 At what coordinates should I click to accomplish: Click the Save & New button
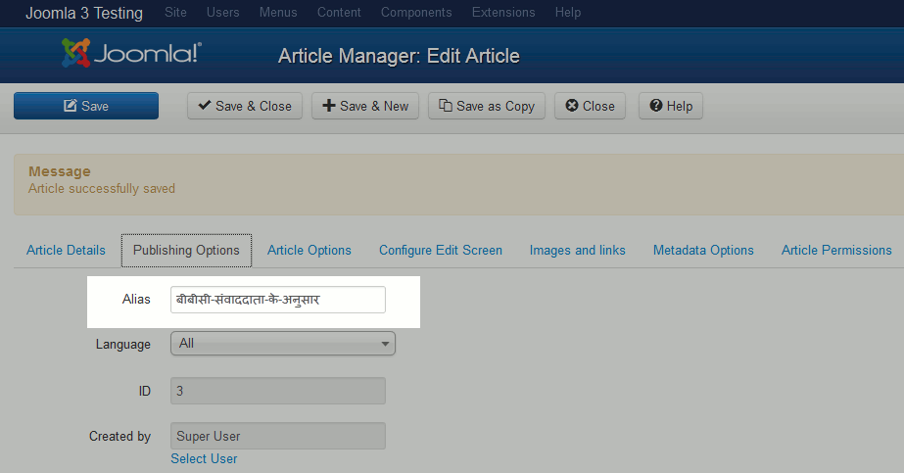click(x=365, y=106)
